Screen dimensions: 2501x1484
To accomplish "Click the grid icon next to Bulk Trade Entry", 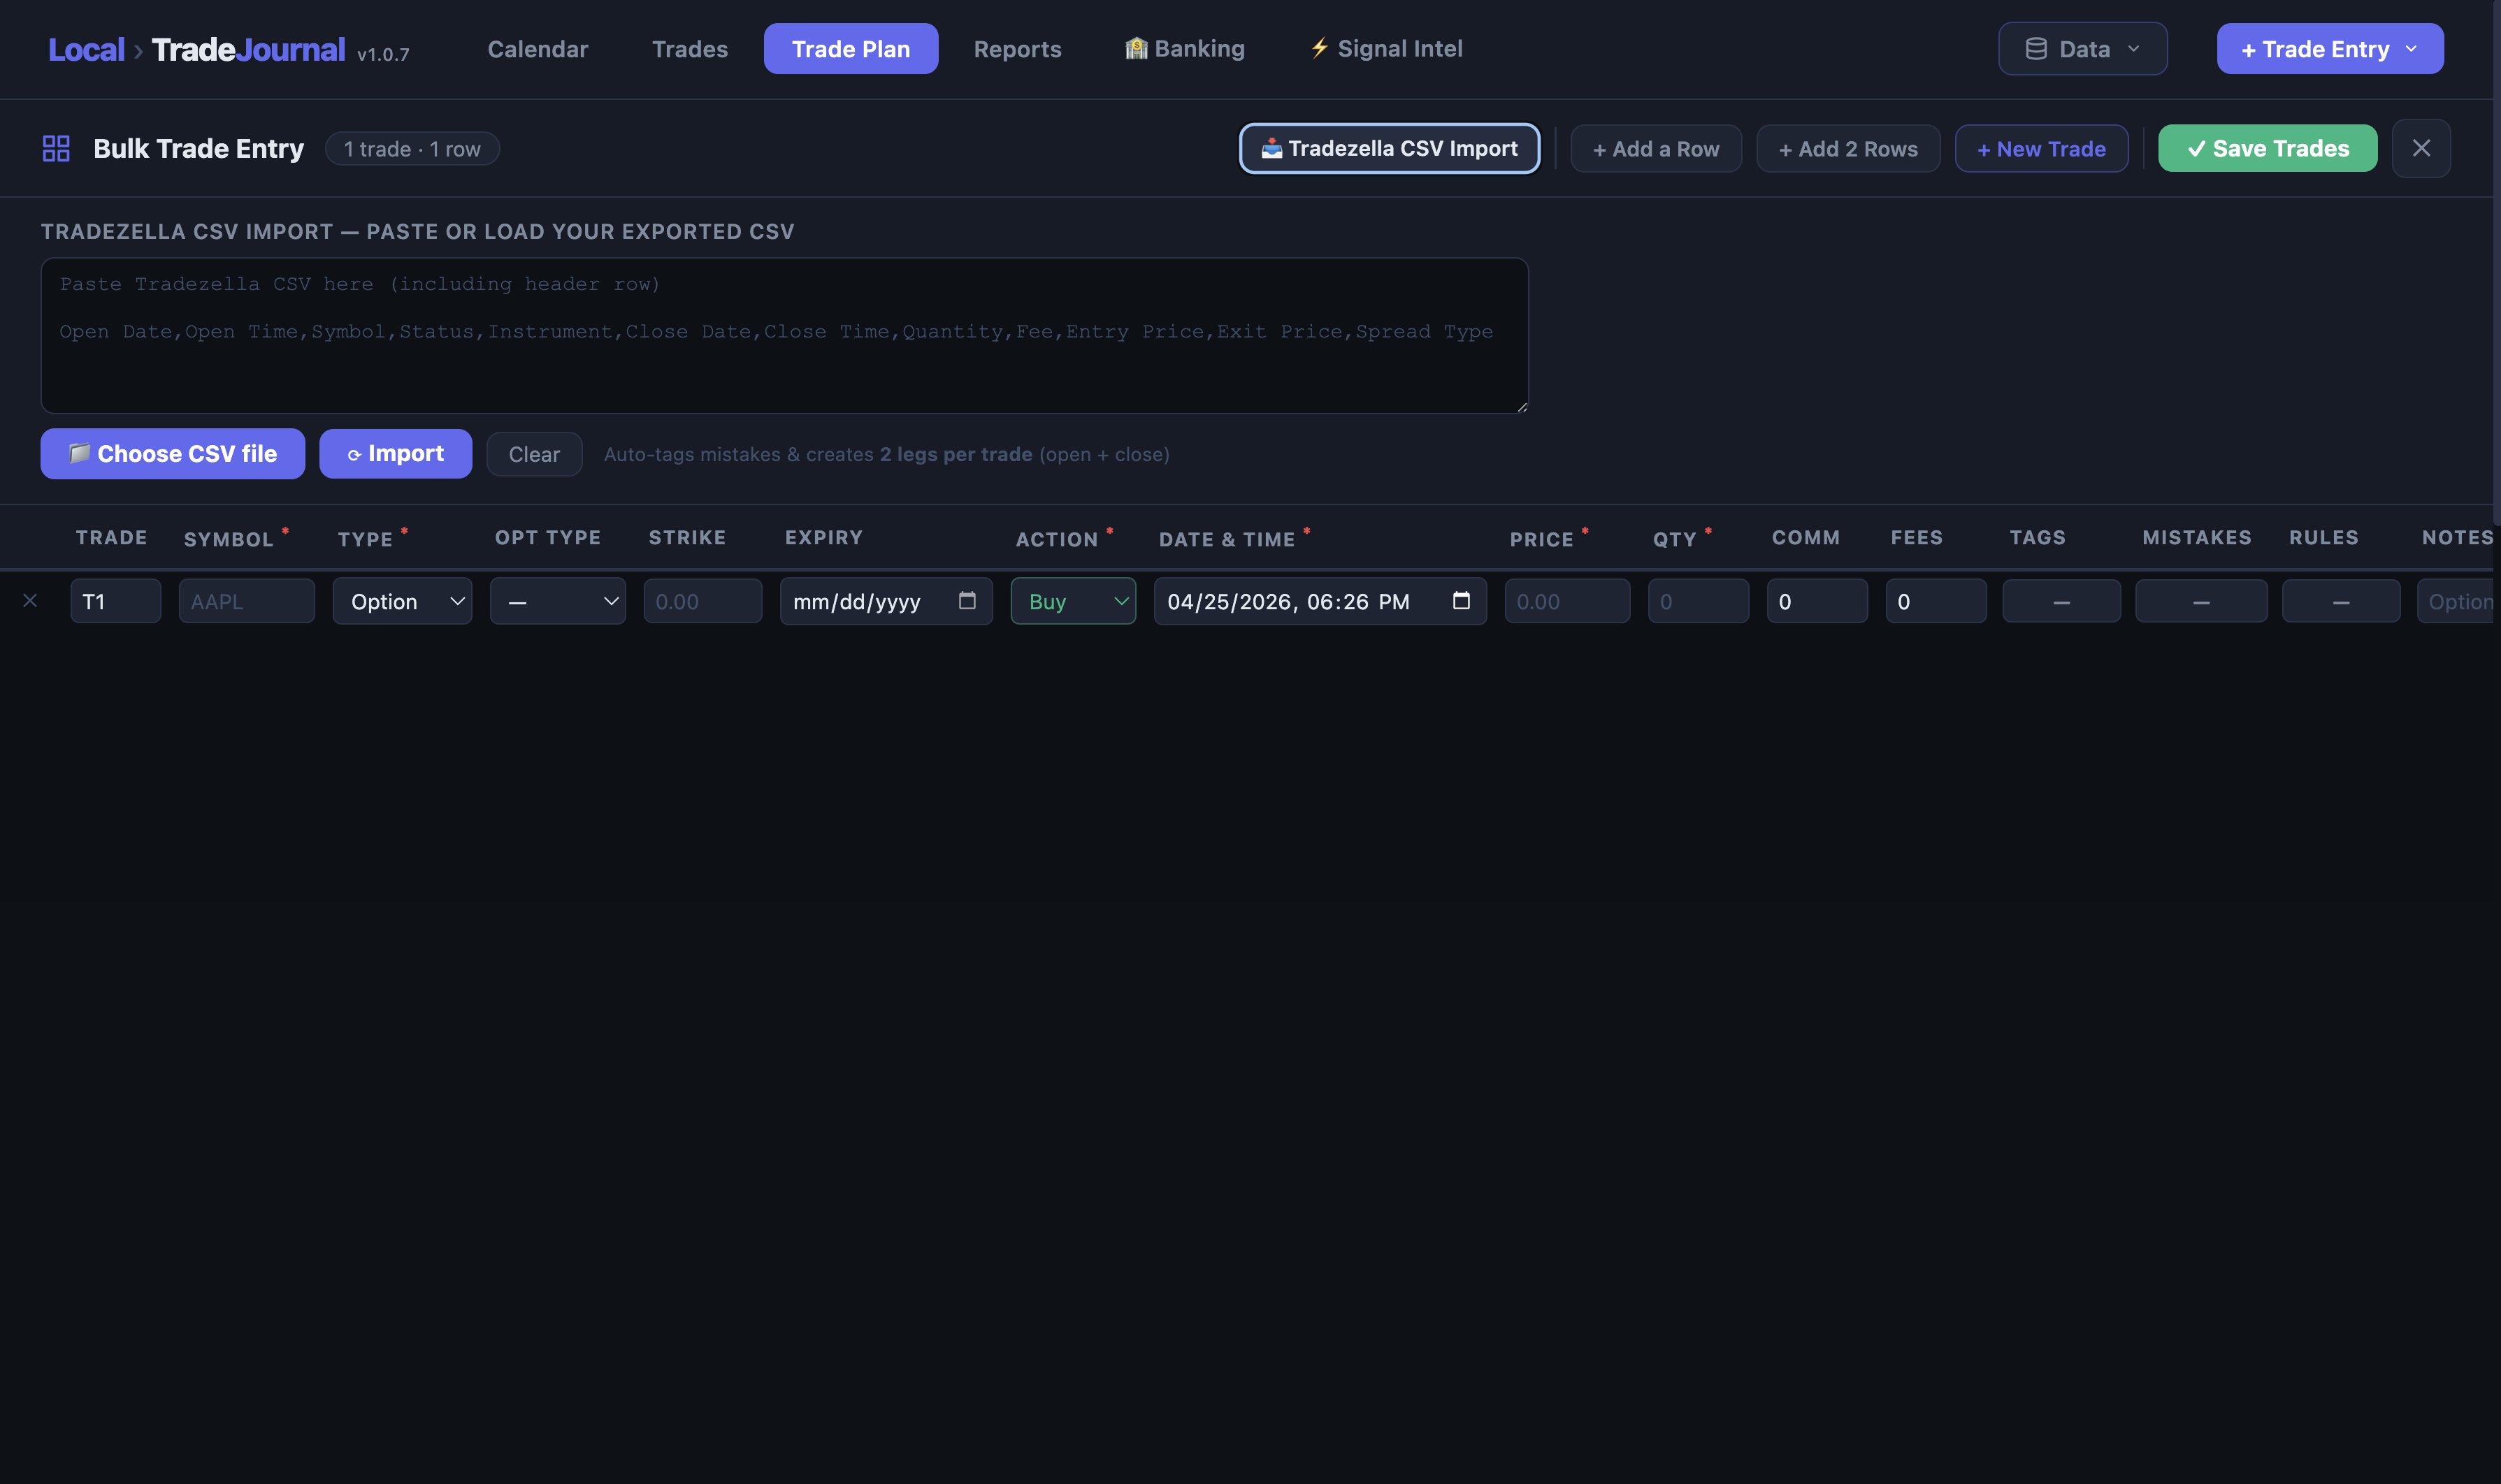I will pyautogui.click(x=56, y=148).
